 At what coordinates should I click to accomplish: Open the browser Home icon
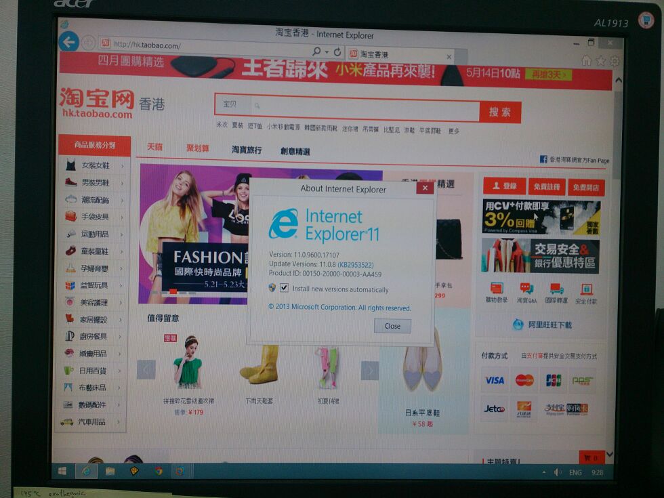[587, 60]
